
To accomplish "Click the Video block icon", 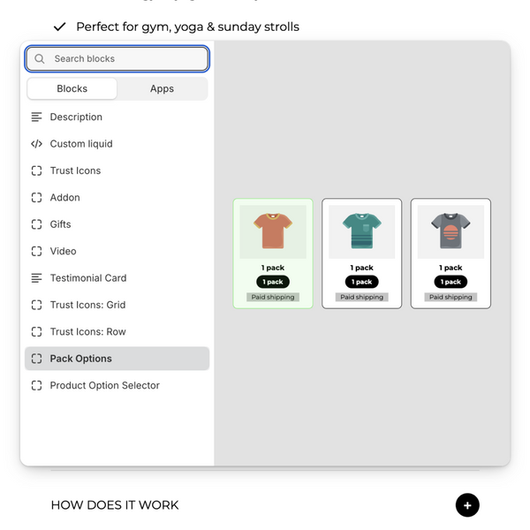I will coord(36,251).
